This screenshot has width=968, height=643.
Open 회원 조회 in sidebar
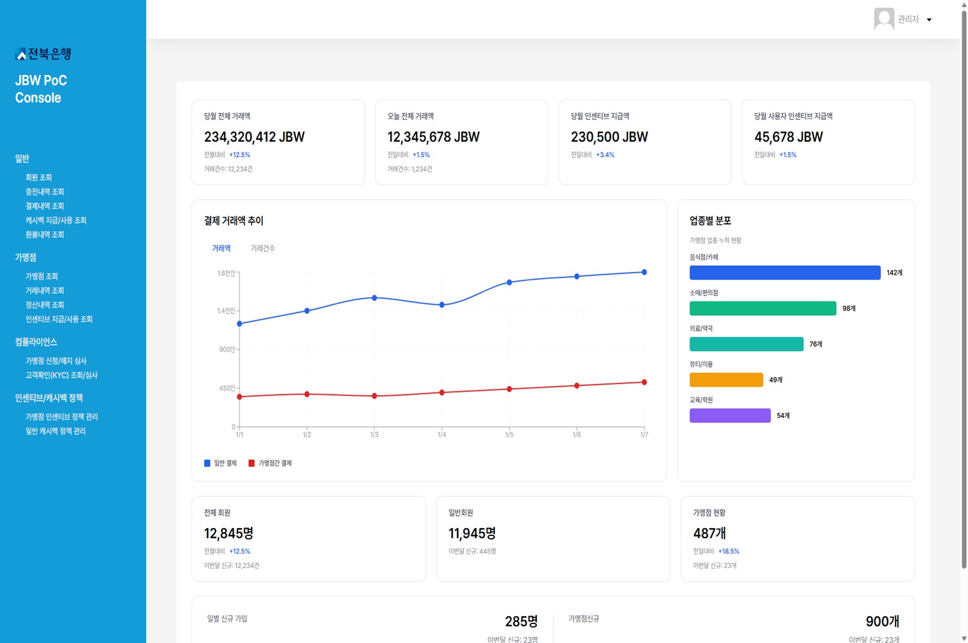(39, 178)
